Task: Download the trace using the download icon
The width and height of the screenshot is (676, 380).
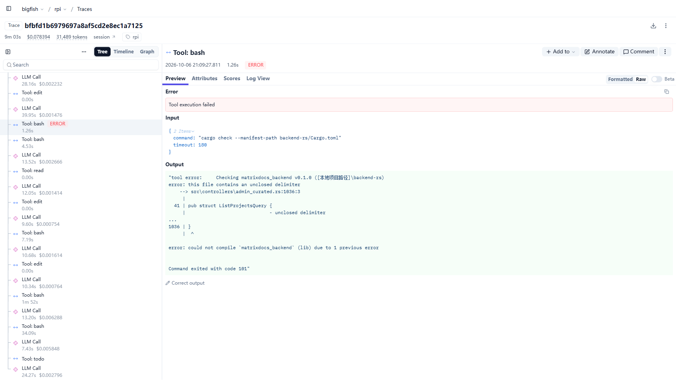Action: point(653,26)
